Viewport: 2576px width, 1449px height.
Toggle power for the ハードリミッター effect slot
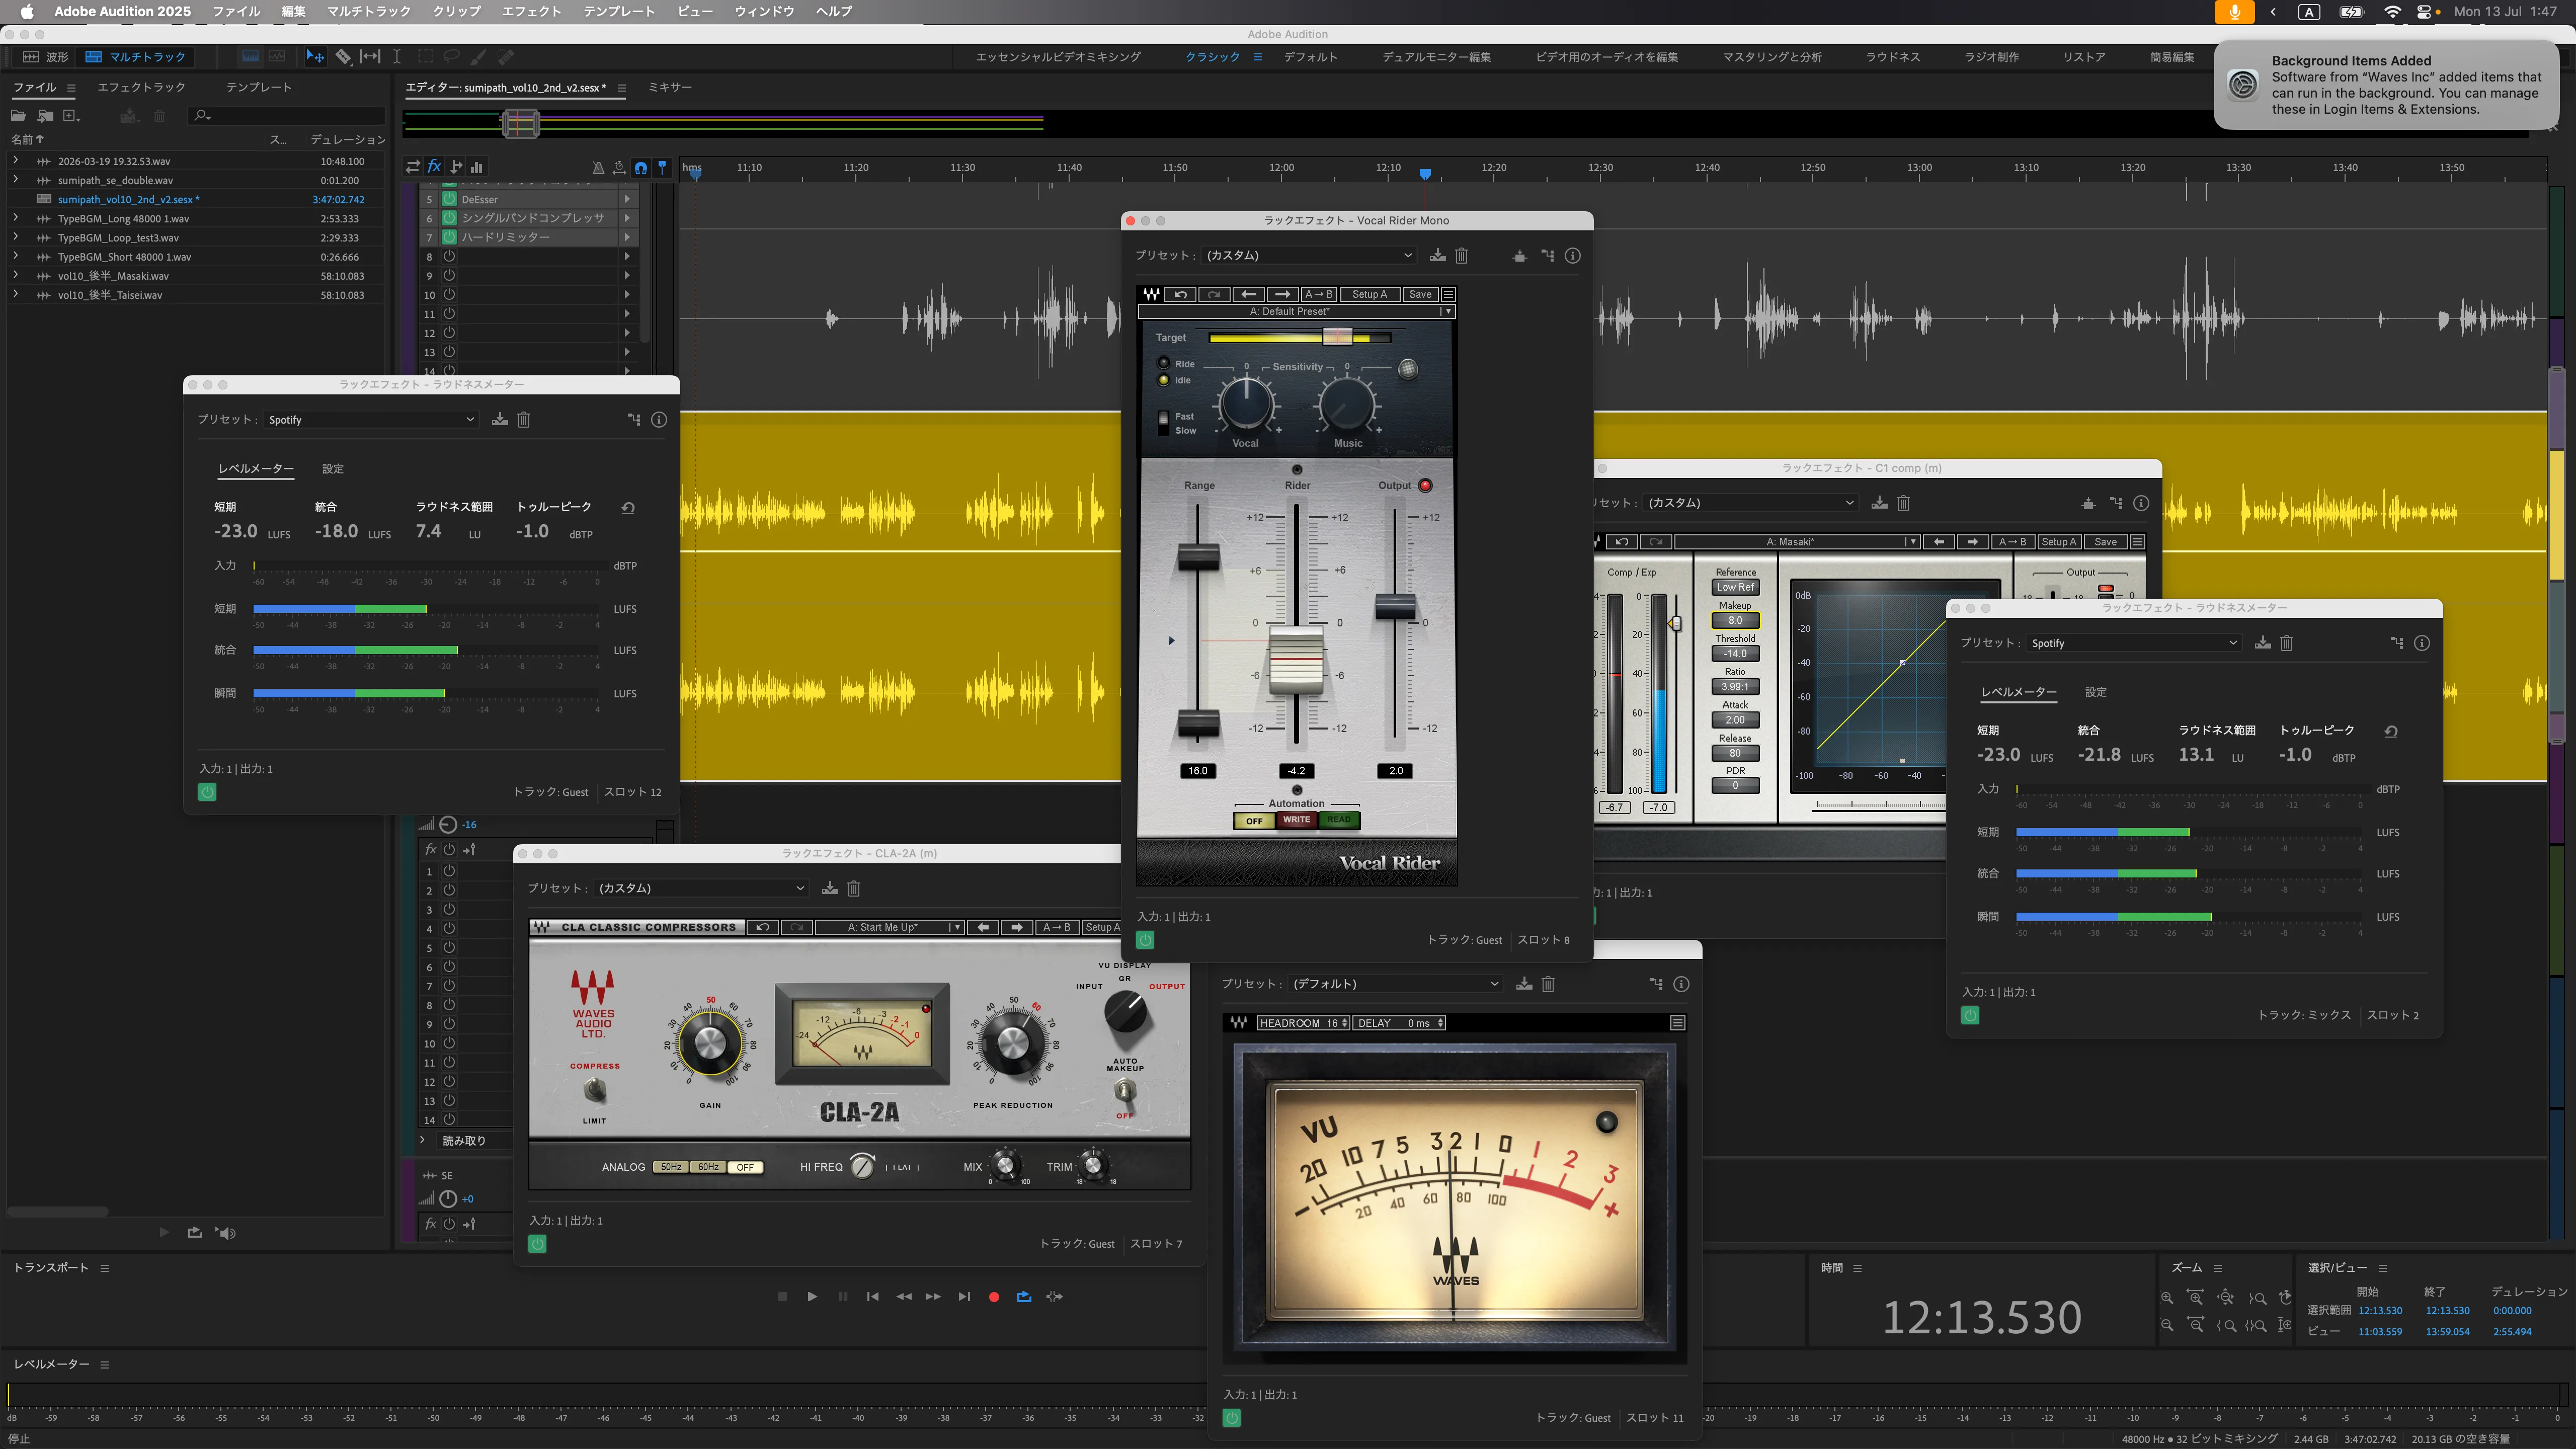tap(449, 237)
